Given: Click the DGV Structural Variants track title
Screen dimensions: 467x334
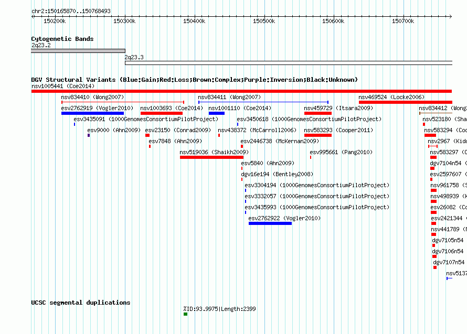Looking at the screenshot, I should (x=194, y=80).
